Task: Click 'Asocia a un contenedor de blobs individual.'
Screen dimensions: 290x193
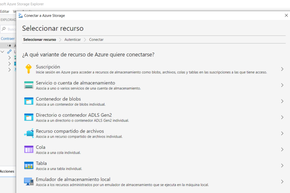Action: 71,104
